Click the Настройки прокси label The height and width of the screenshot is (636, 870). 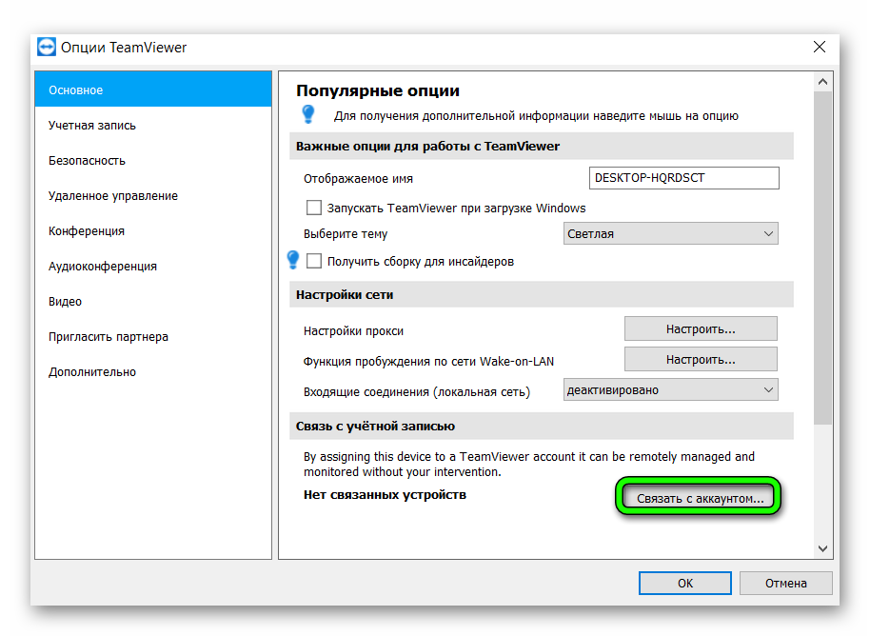(353, 330)
